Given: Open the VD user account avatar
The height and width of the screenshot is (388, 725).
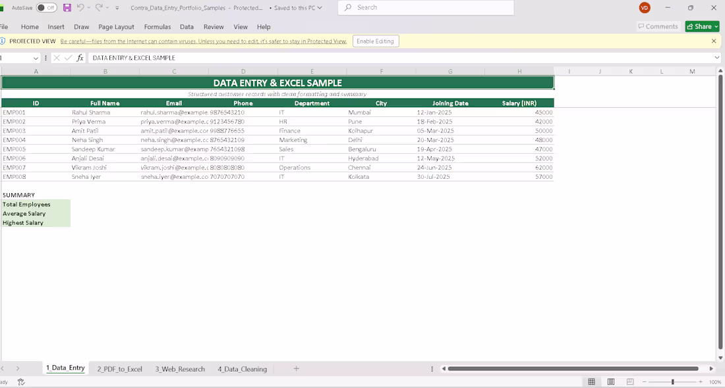Looking at the screenshot, I should (645, 8).
